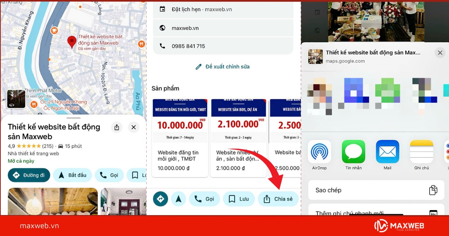
Task: Tap the Bắt đầu start navigation button
Action: [72, 175]
